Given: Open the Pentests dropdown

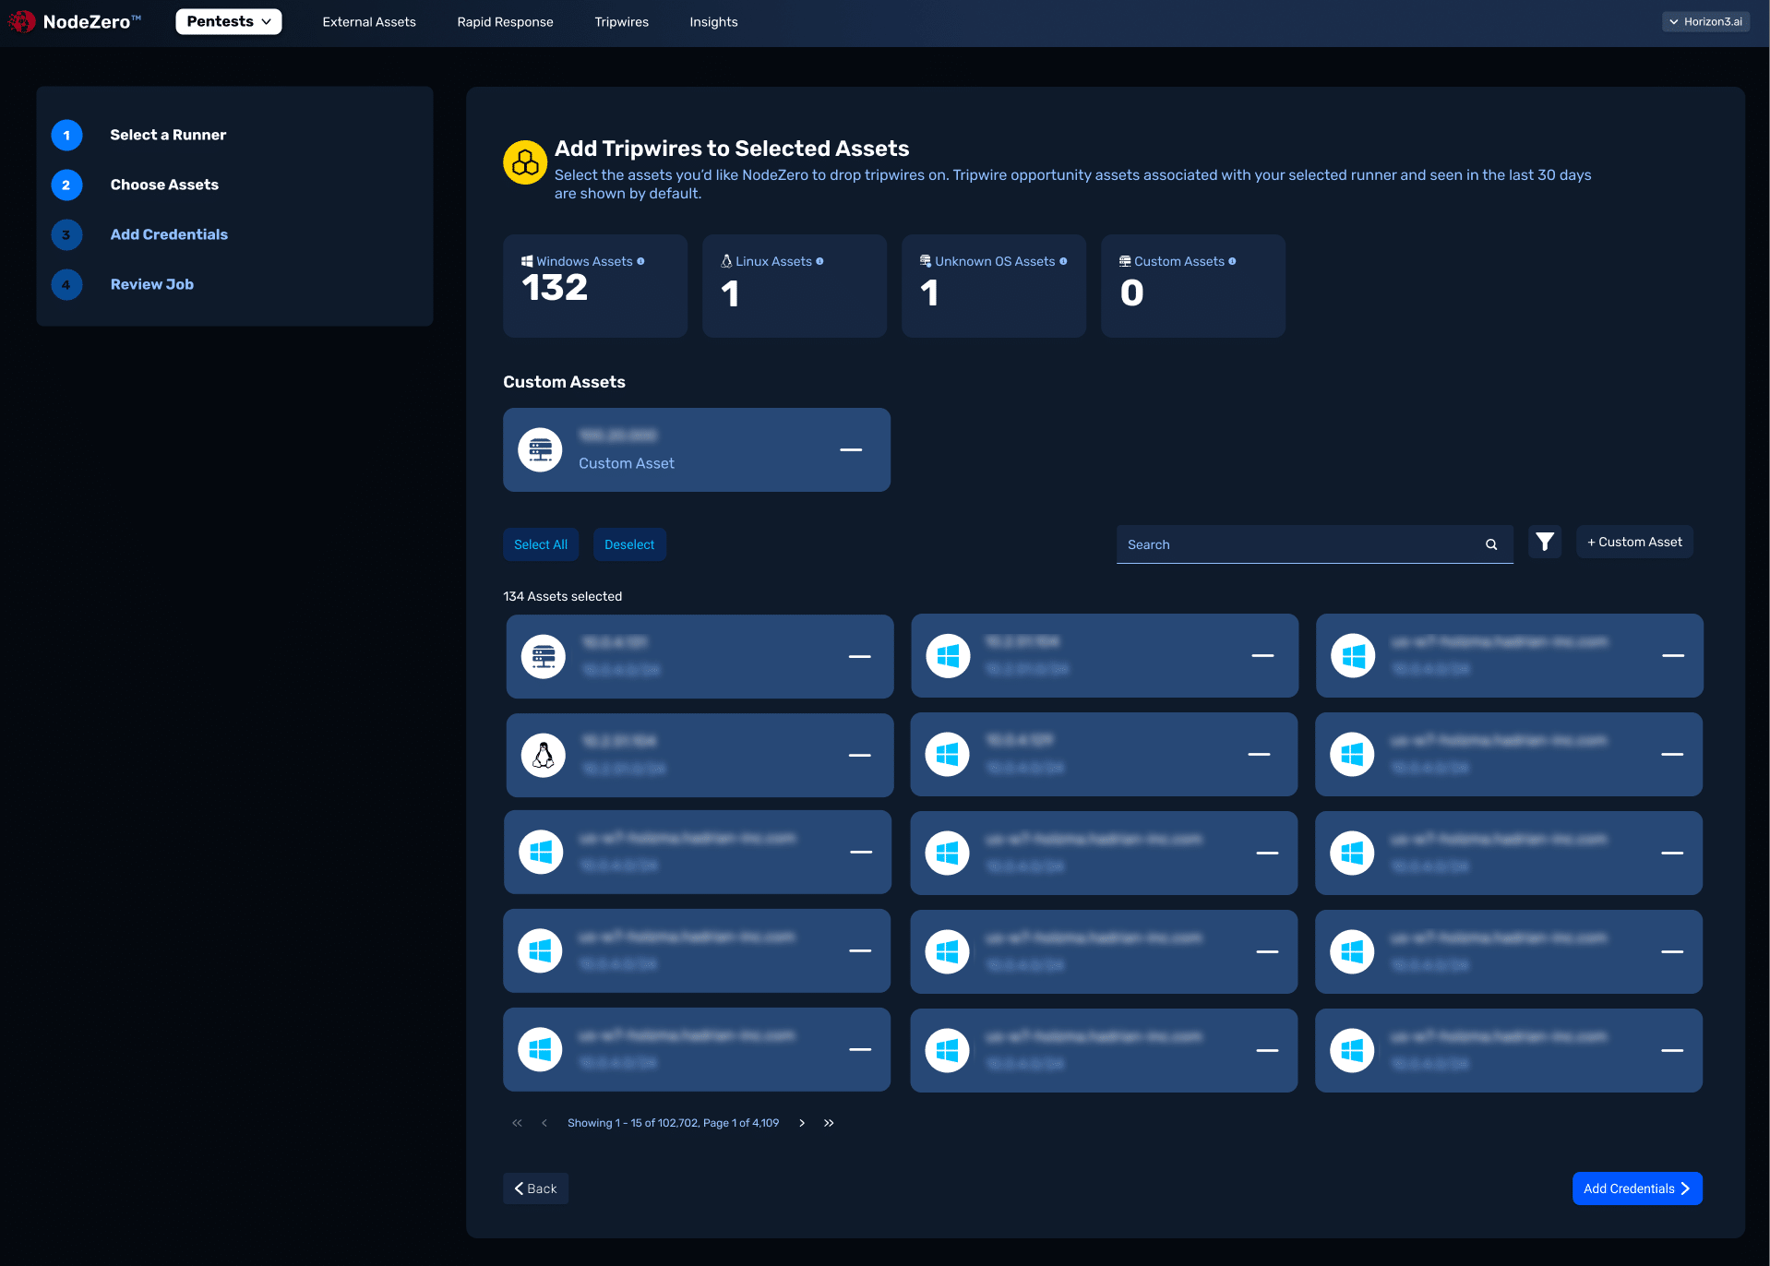Looking at the screenshot, I should (x=228, y=21).
